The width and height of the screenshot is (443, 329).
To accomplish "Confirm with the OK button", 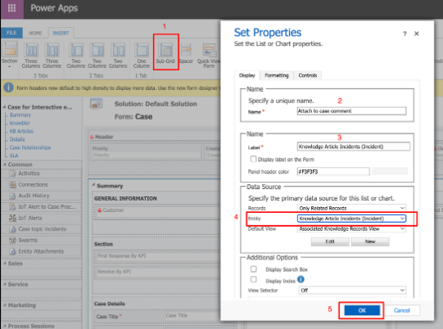I will click(362, 310).
